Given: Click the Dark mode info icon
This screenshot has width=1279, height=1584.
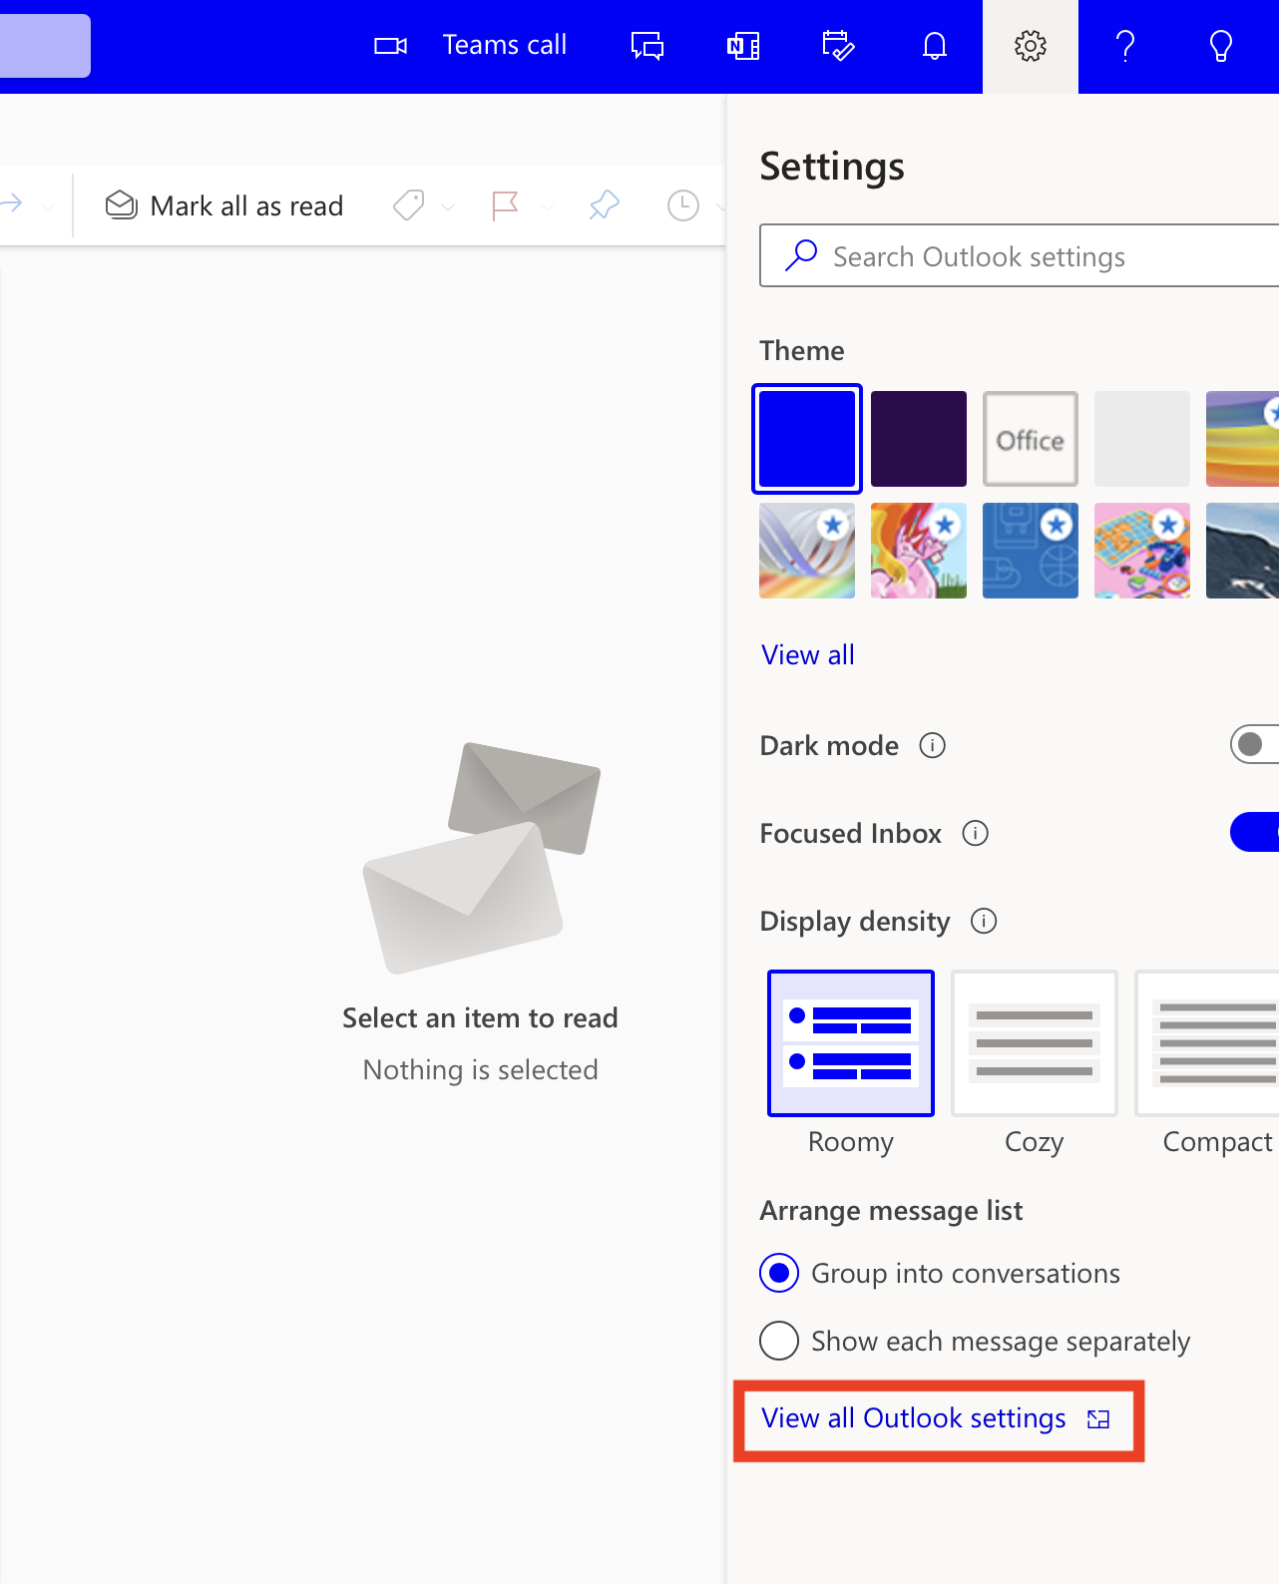Looking at the screenshot, I should [x=932, y=745].
